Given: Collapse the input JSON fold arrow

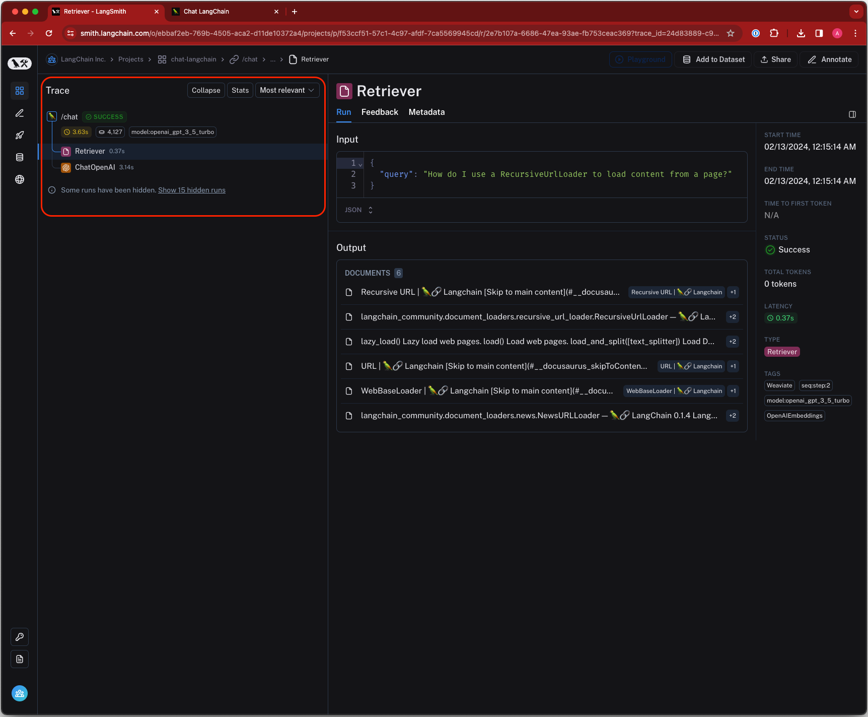Looking at the screenshot, I should (x=360, y=164).
